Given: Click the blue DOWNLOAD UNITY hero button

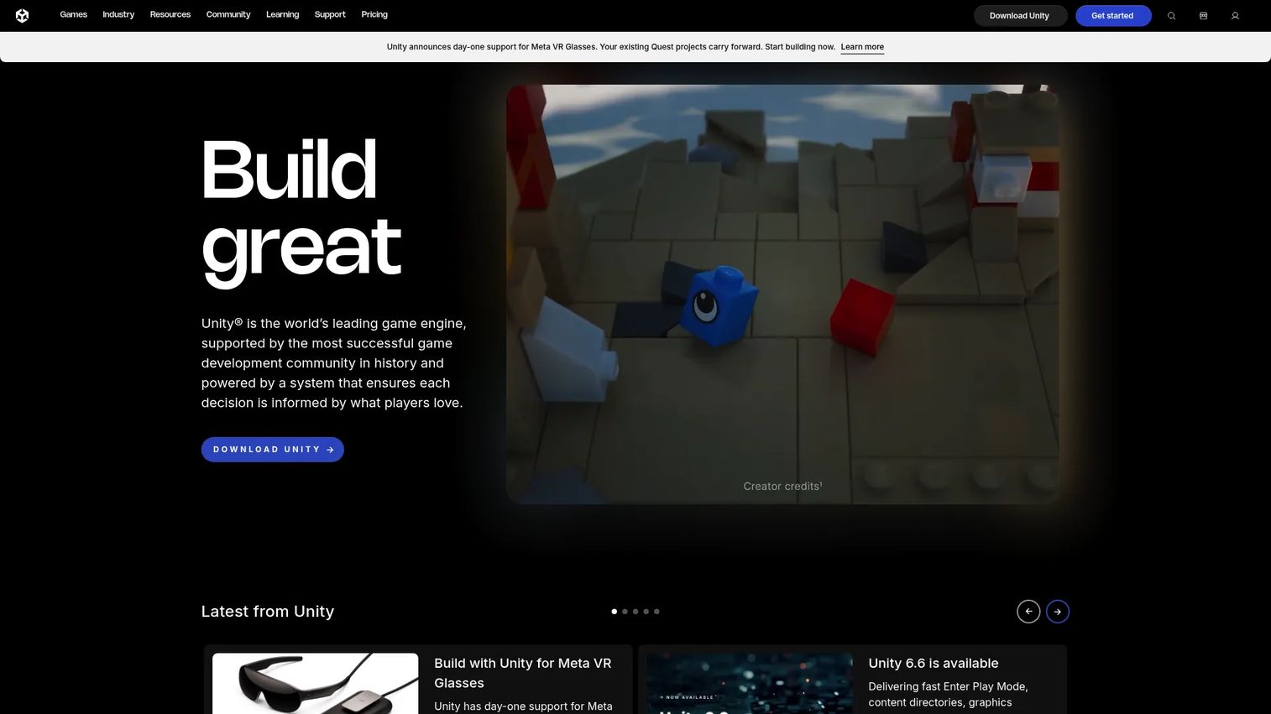Looking at the screenshot, I should coord(273,450).
